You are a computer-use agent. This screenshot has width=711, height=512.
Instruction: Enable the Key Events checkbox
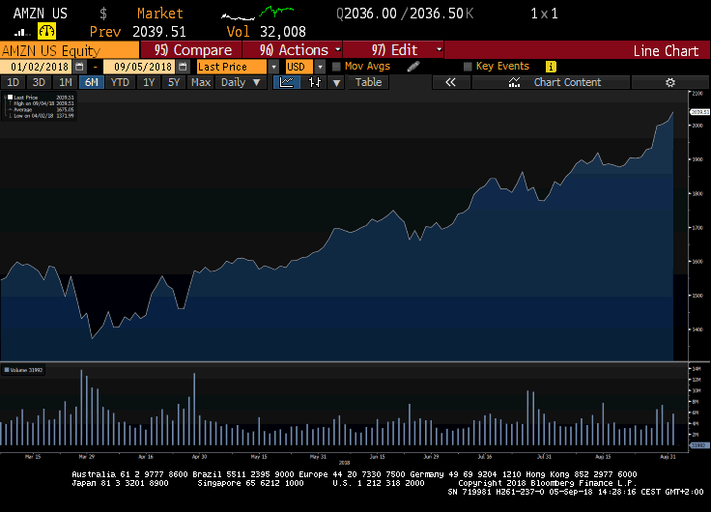tap(468, 67)
